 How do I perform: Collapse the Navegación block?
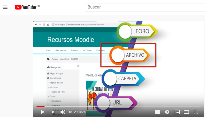(x=78, y=66)
